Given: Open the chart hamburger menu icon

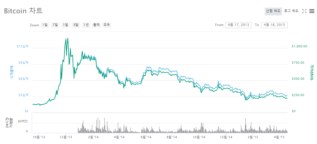Looking at the screenshot, I should tap(311, 11).
